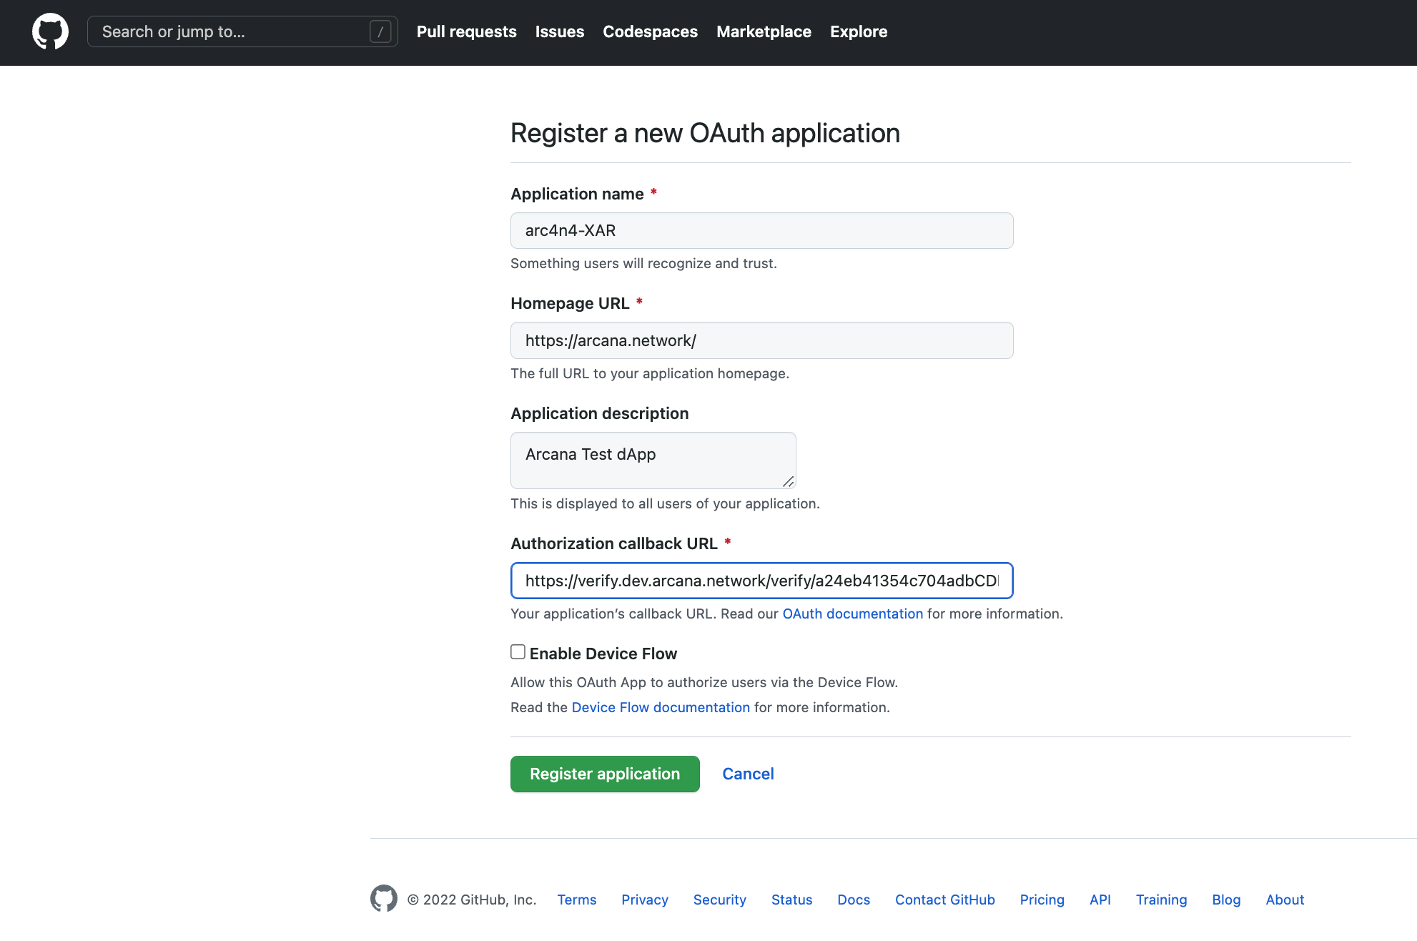
Task: Open the Blog footer link
Action: tap(1226, 900)
